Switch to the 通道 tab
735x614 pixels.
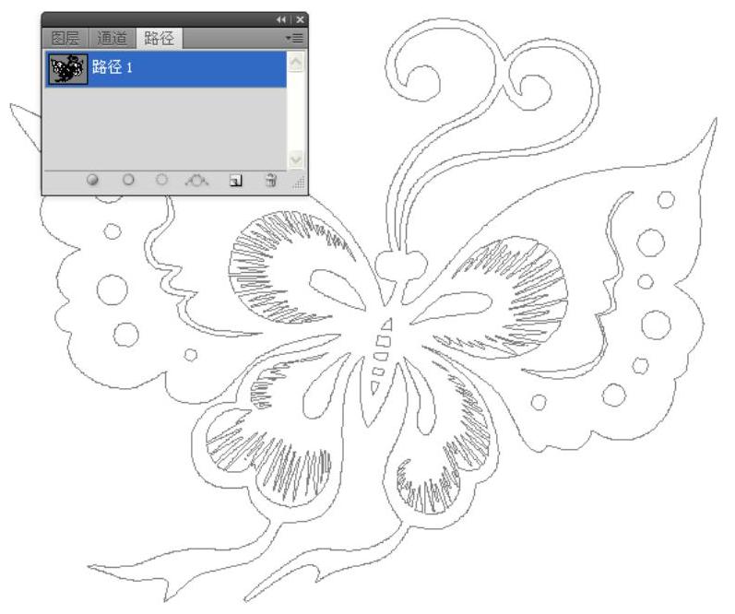113,38
